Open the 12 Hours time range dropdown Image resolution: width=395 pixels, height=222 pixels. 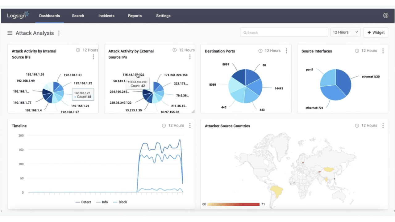click(x=345, y=32)
